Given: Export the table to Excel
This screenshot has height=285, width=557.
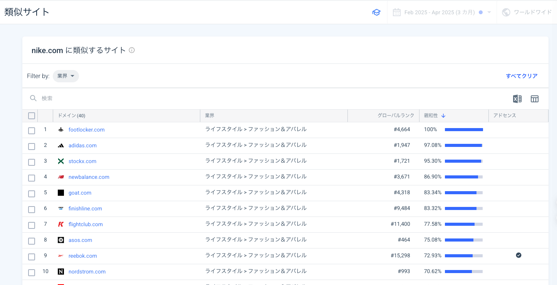Looking at the screenshot, I should pos(517,99).
